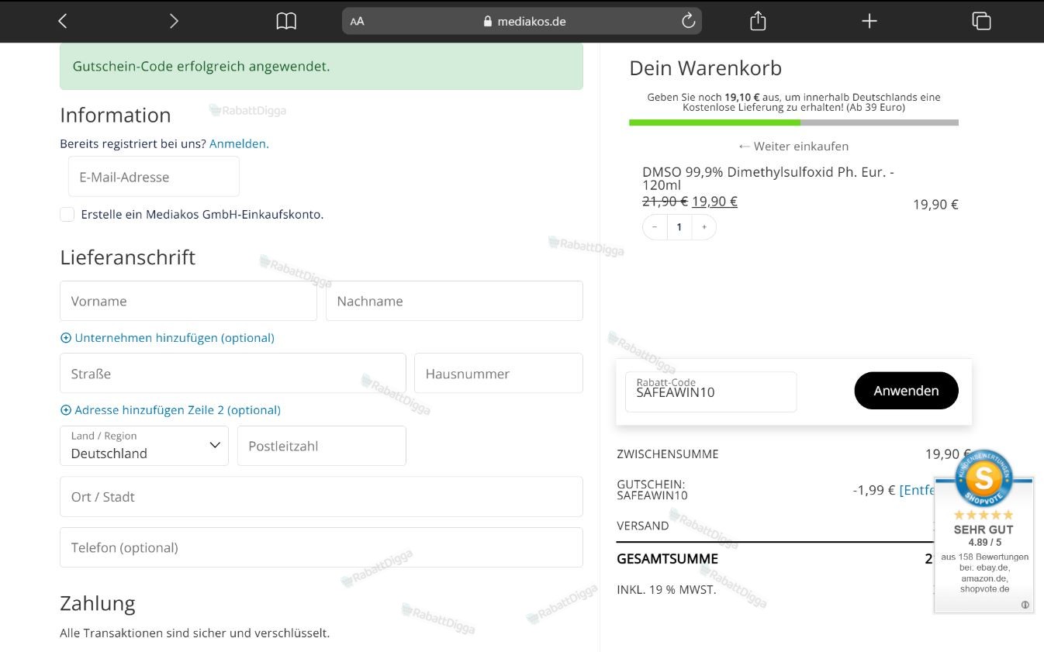Click the Zahlung section heading
1044x652 pixels.
[98, 603]
